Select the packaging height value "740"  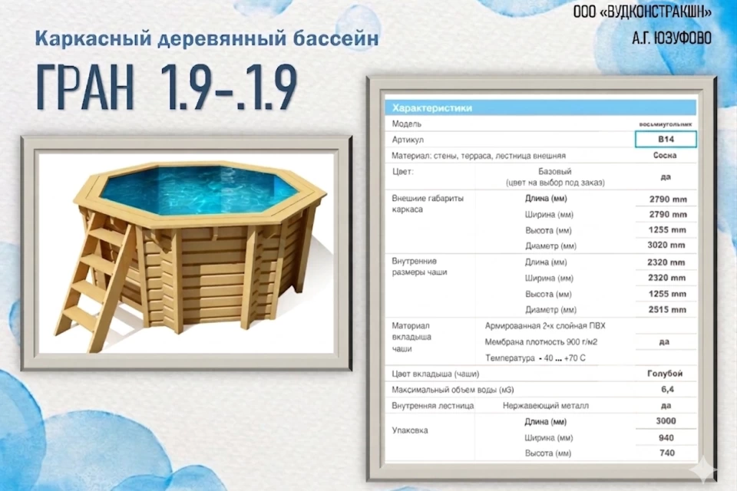(666, 453)
